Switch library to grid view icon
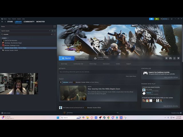183x137 pixels. tap(55, 27)
